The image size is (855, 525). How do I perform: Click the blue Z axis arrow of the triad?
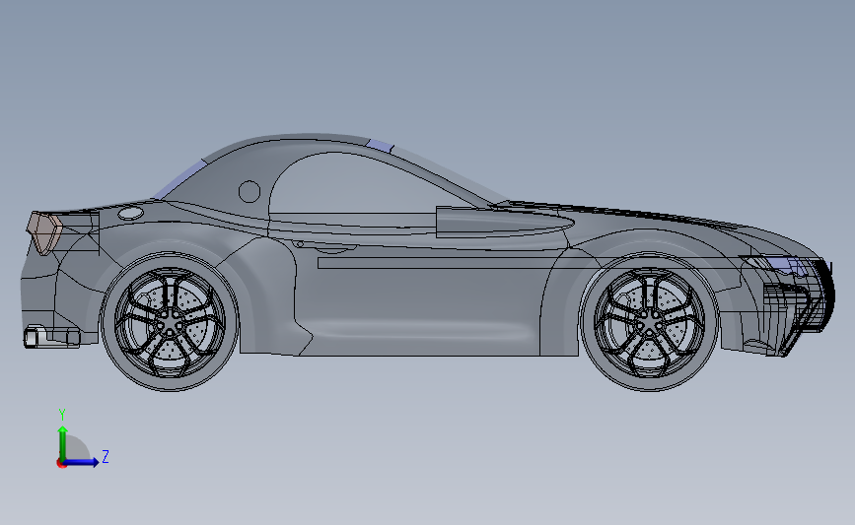tap(82, 462)
